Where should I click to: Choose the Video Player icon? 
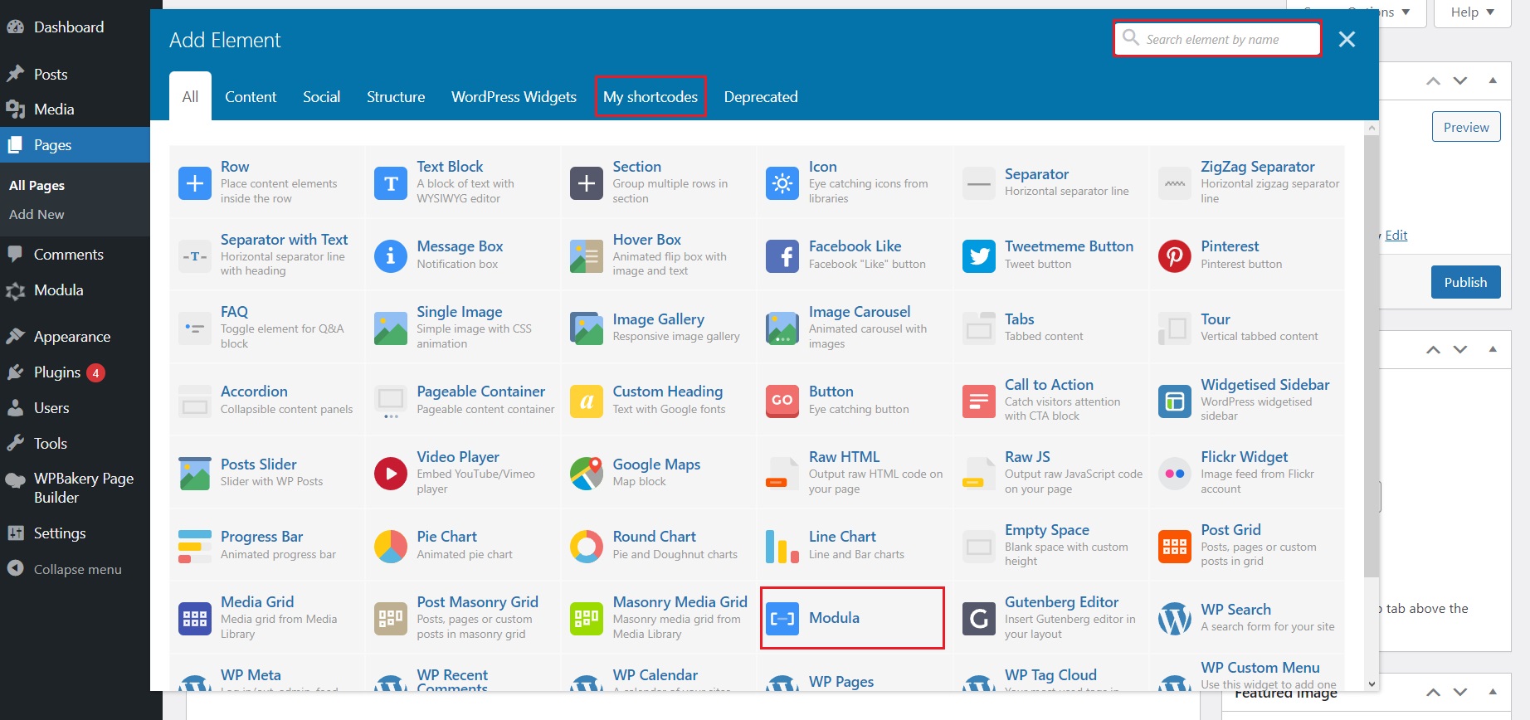[390, 474]
